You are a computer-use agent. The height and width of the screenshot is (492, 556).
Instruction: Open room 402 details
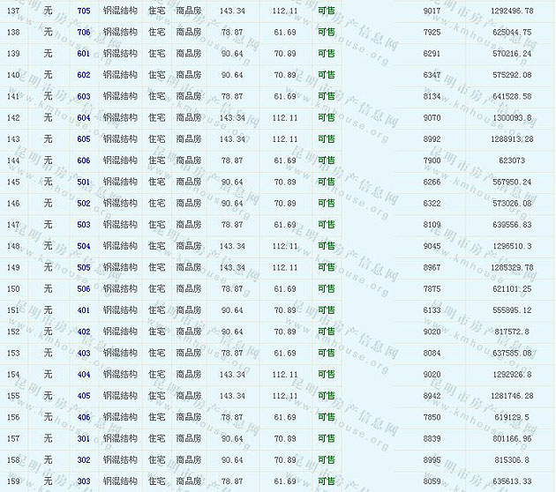(x=84, y=332)
